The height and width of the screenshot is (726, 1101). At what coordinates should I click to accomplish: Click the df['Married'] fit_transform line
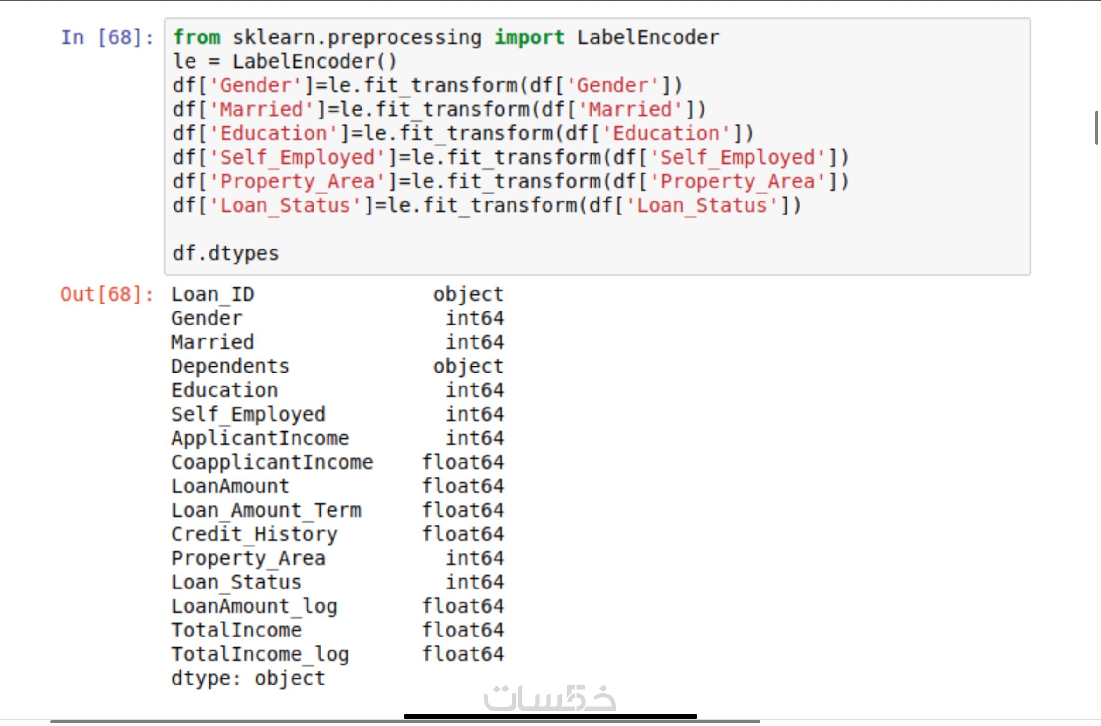click(439, 110)
